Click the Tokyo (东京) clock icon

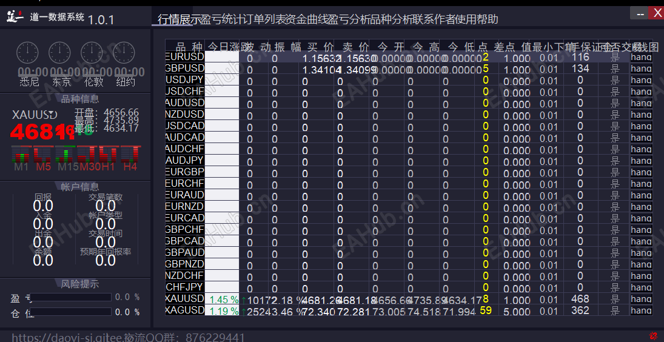click(59, 53)
